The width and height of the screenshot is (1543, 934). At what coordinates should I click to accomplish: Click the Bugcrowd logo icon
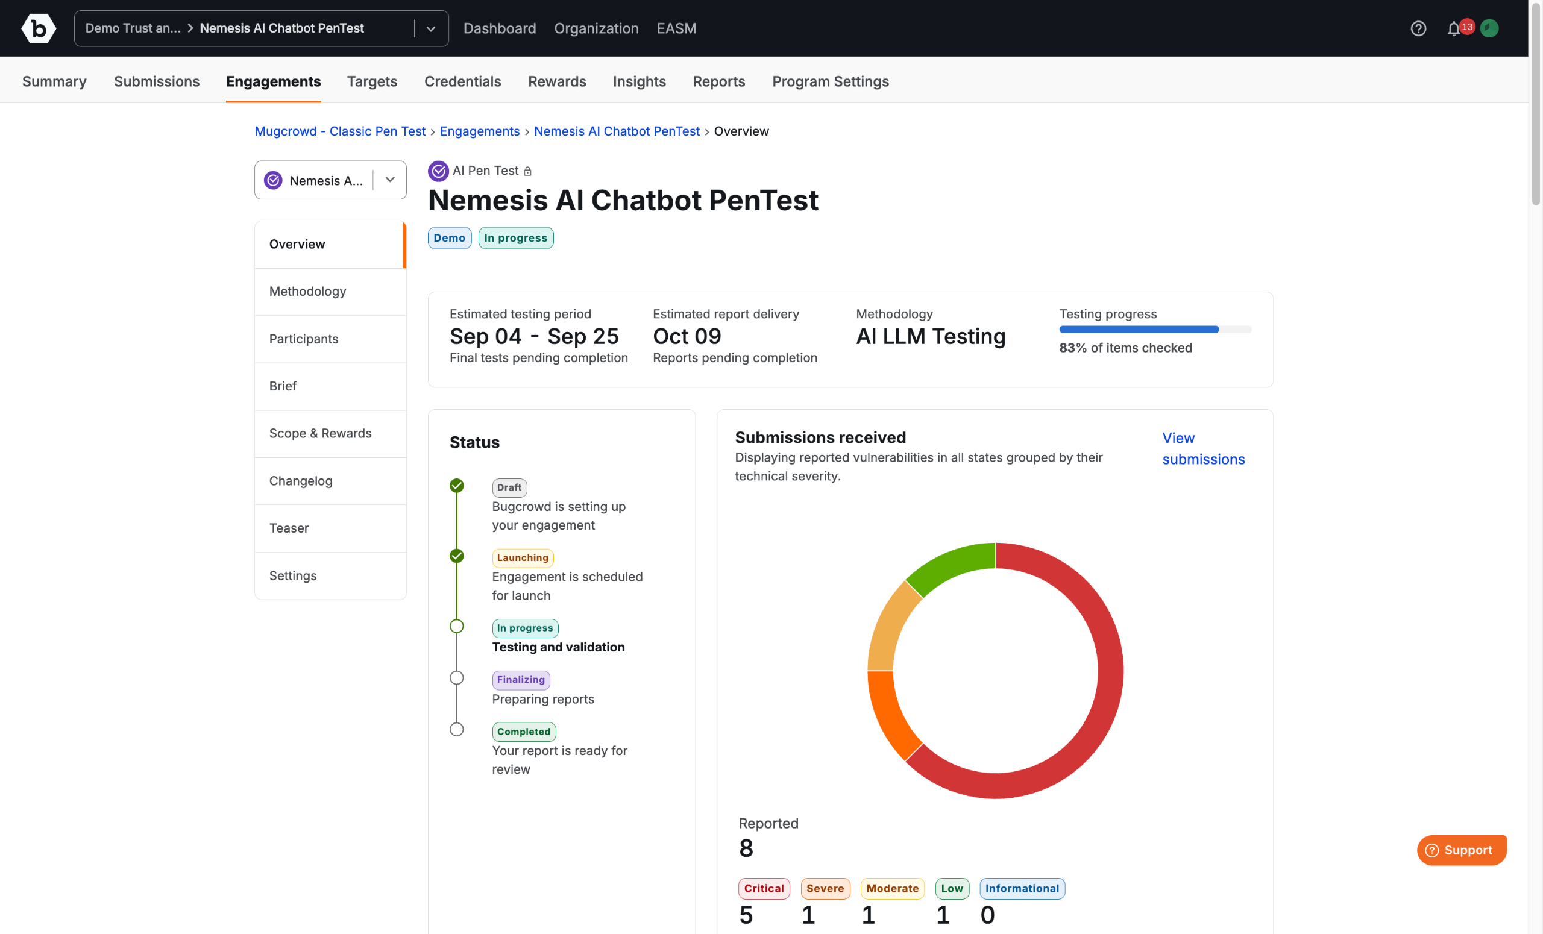(38, 28)
